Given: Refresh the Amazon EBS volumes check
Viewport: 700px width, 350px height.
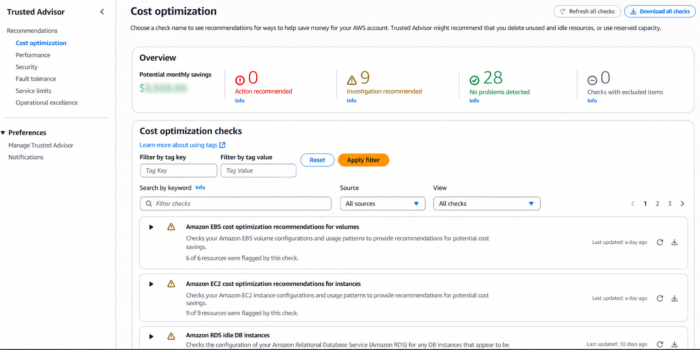Looking at the screenshot, I should [660, 242].
